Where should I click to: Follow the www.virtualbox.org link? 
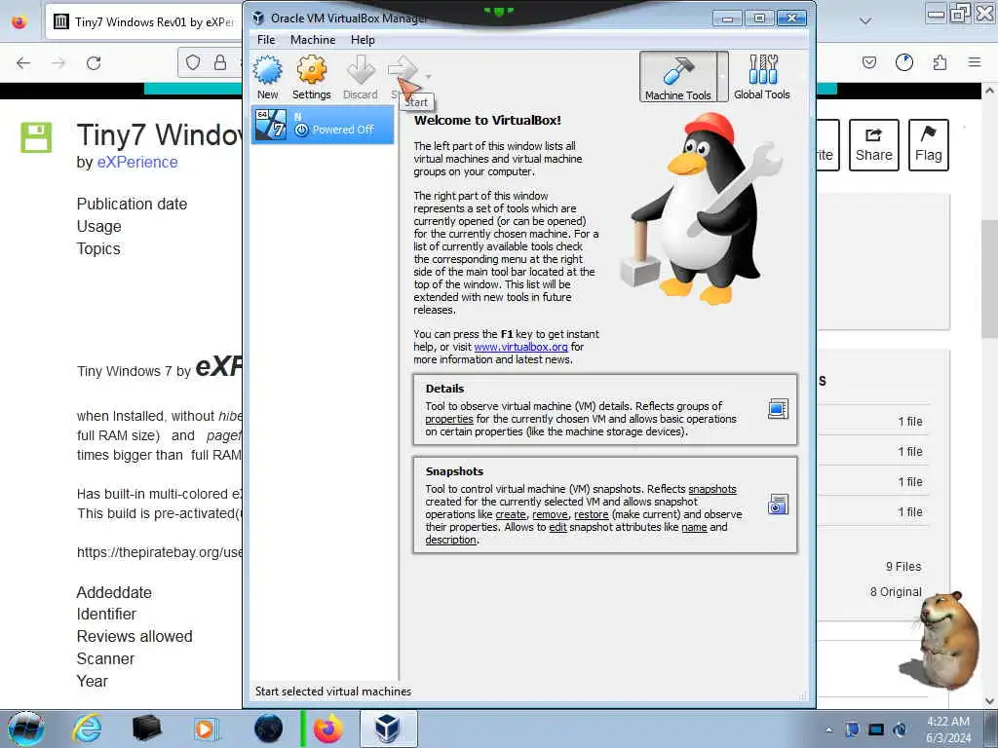point(520,348)
